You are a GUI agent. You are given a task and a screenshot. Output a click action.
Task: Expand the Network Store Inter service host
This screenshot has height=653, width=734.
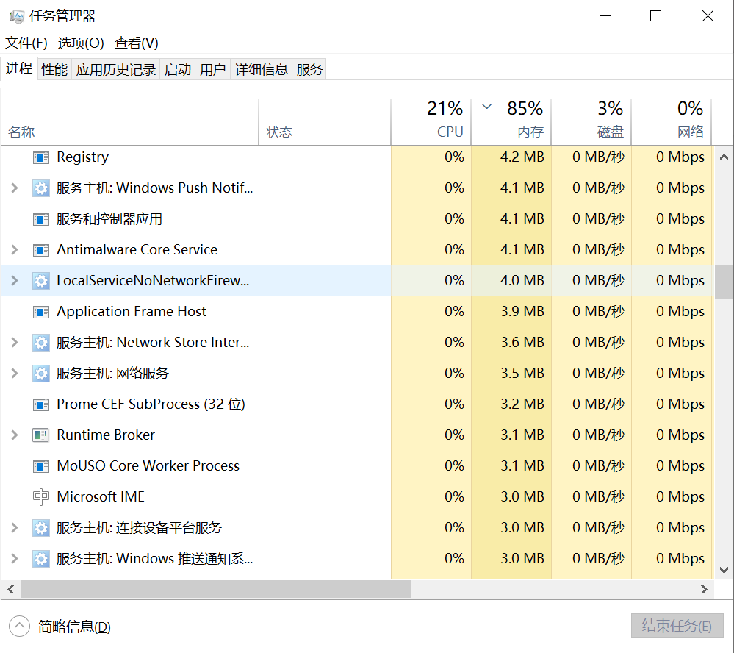tap(15, 343)
